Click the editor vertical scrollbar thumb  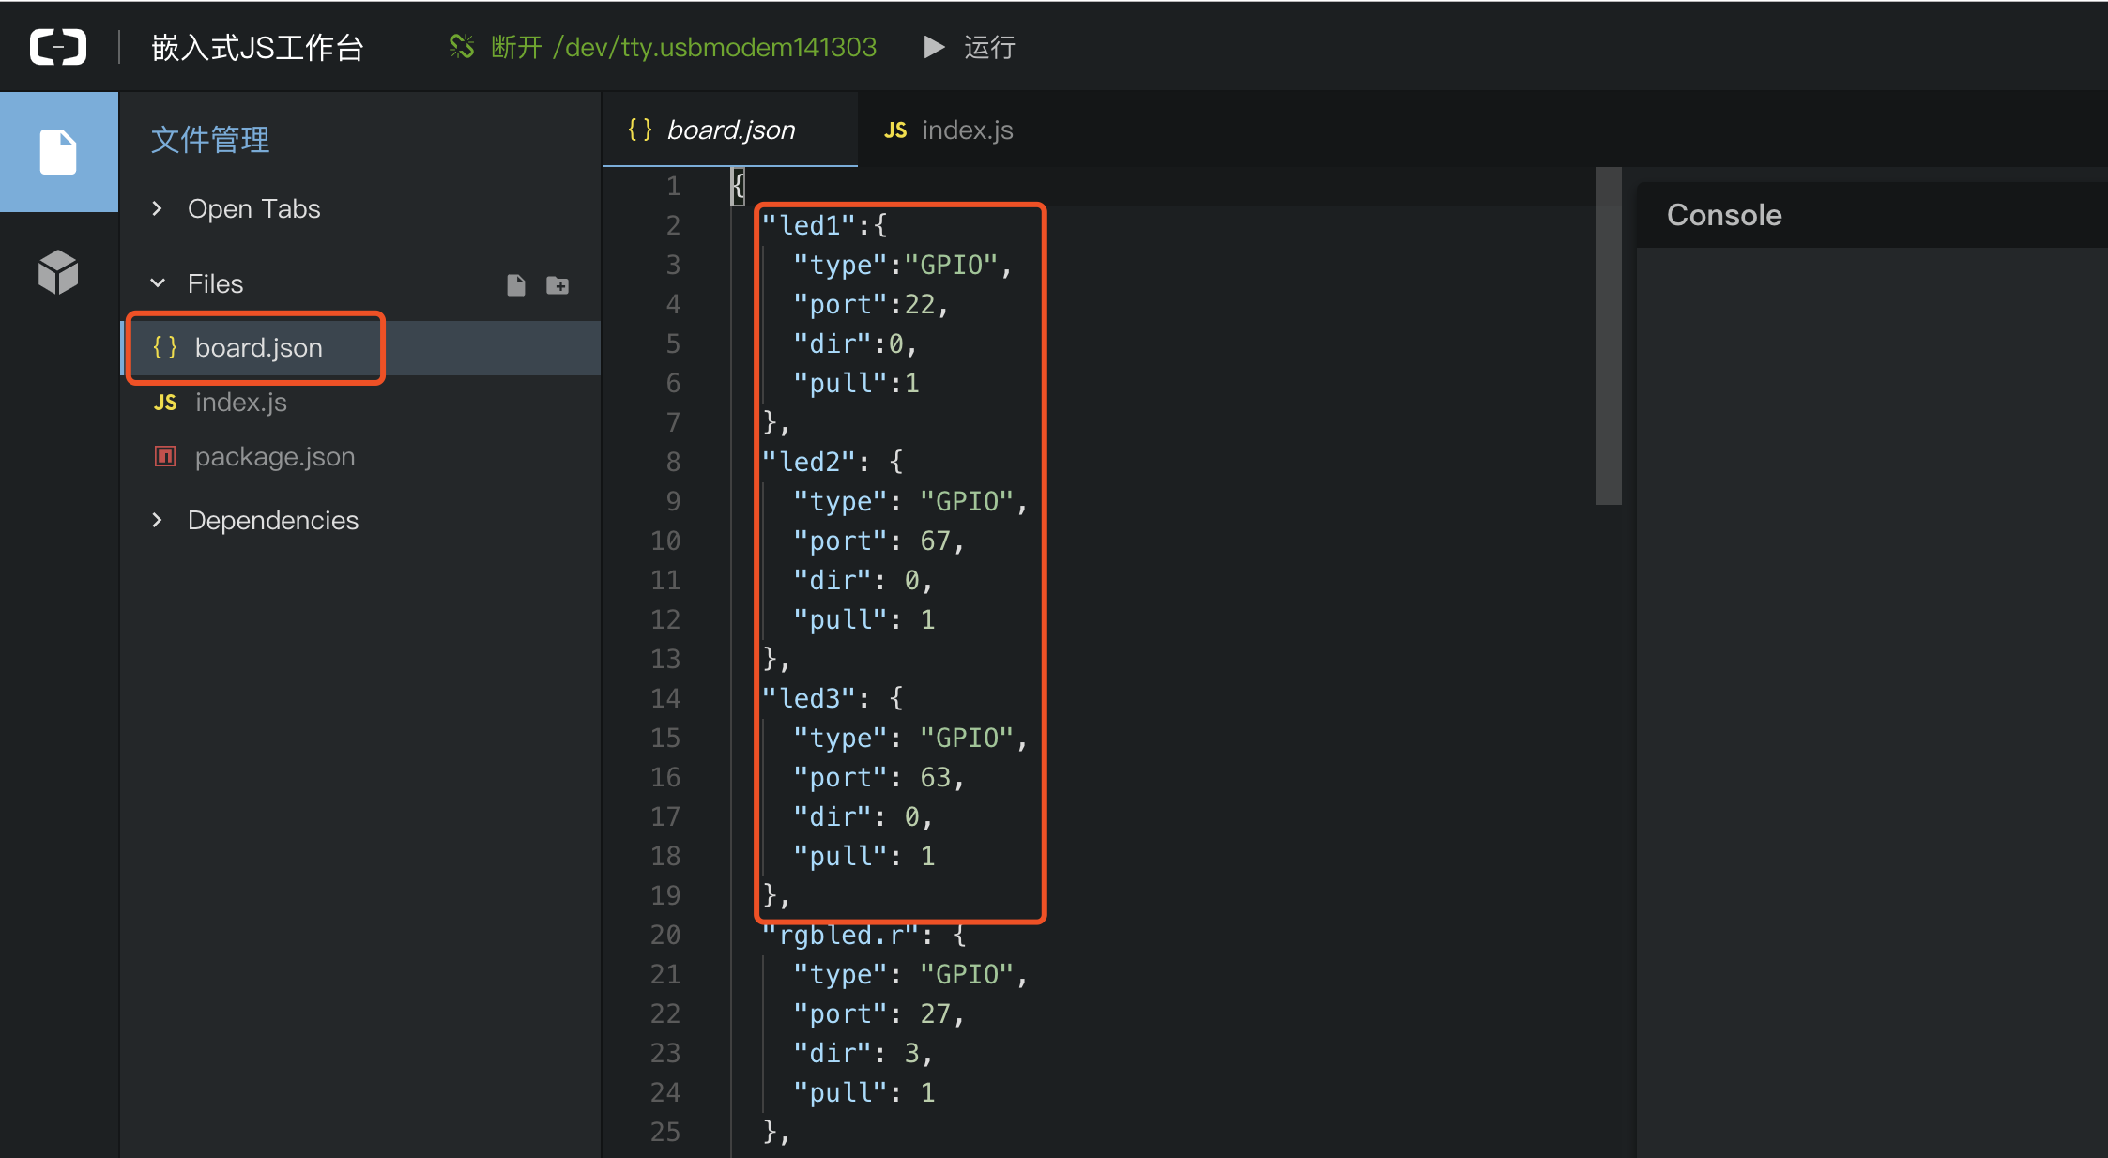point(1609,336)
